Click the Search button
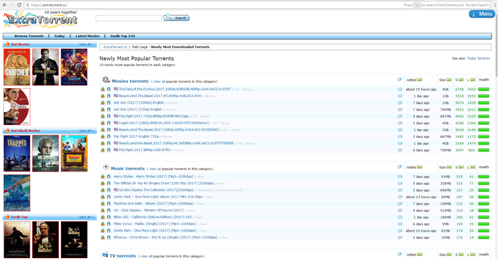 tap(176, 18)
